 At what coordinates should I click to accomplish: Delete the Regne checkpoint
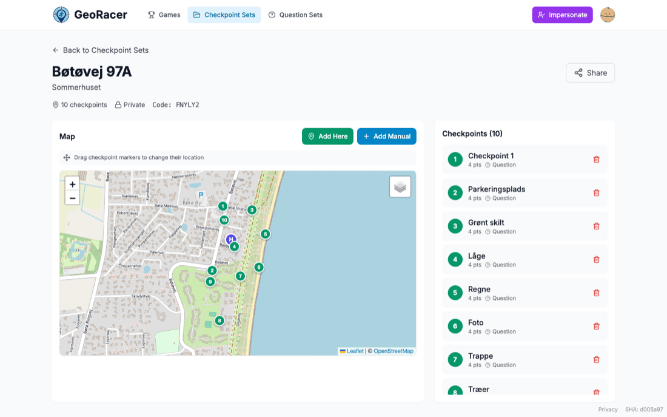(x=597, y=293)
